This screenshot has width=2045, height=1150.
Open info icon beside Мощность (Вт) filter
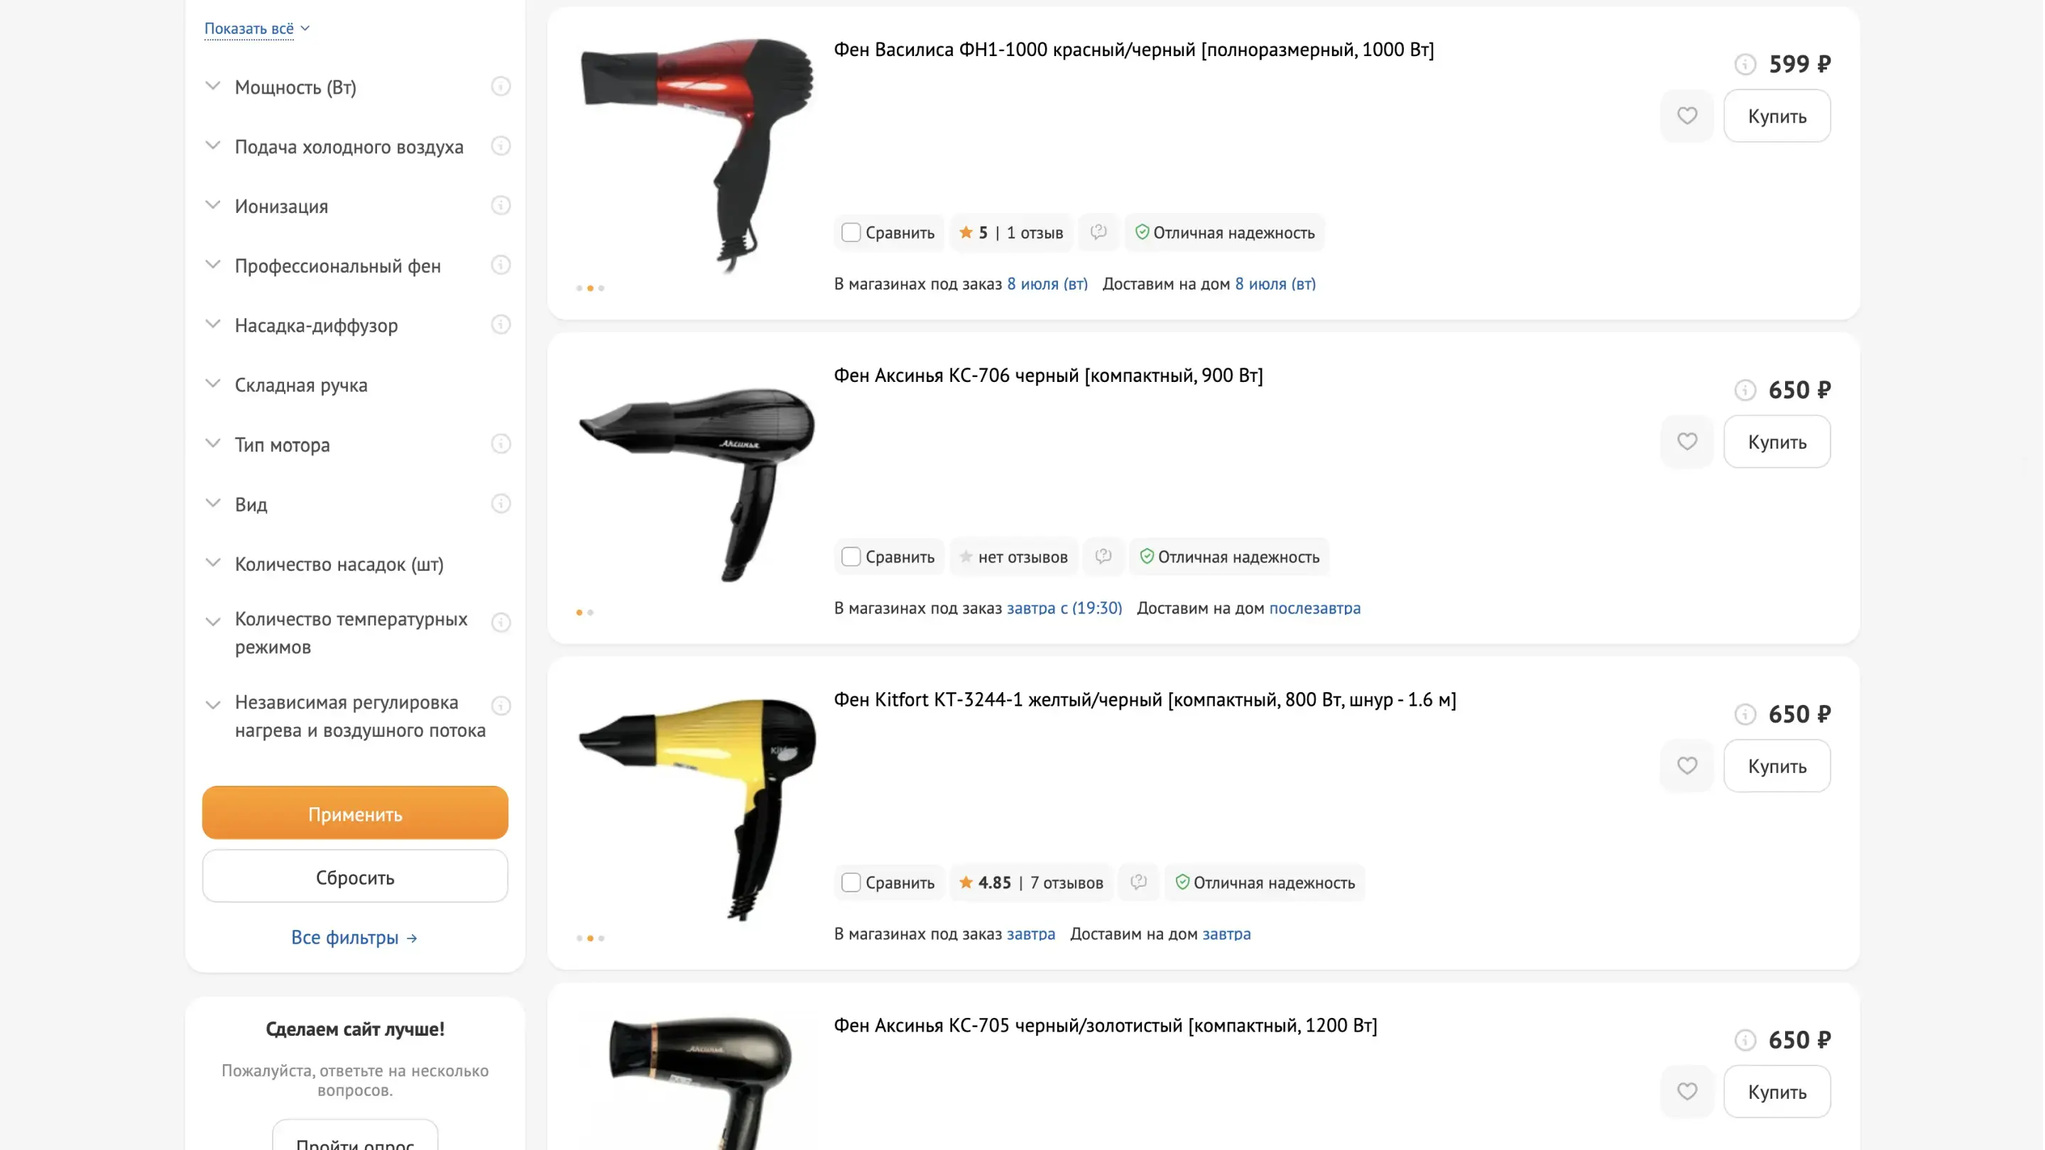[x=500, y=86]
